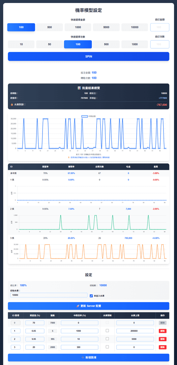This screenshot has height=365, width=177.
Task: Click 3 獎 difference value +6.00%
Action: tap(156, 238)
